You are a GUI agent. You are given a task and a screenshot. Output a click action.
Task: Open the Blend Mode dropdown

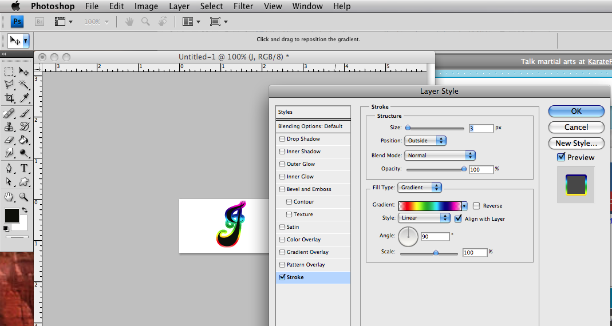tap(440, 156)
